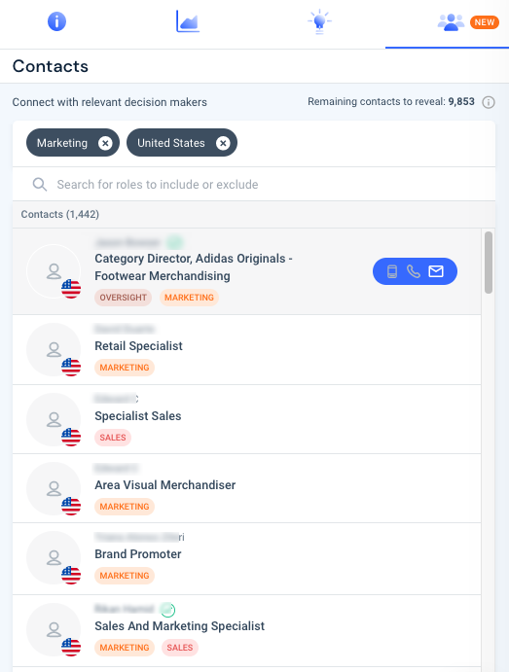This screenshot has width=509, height=672.
Task: Remove the Marketing filter chip
Action: [105, 143]
